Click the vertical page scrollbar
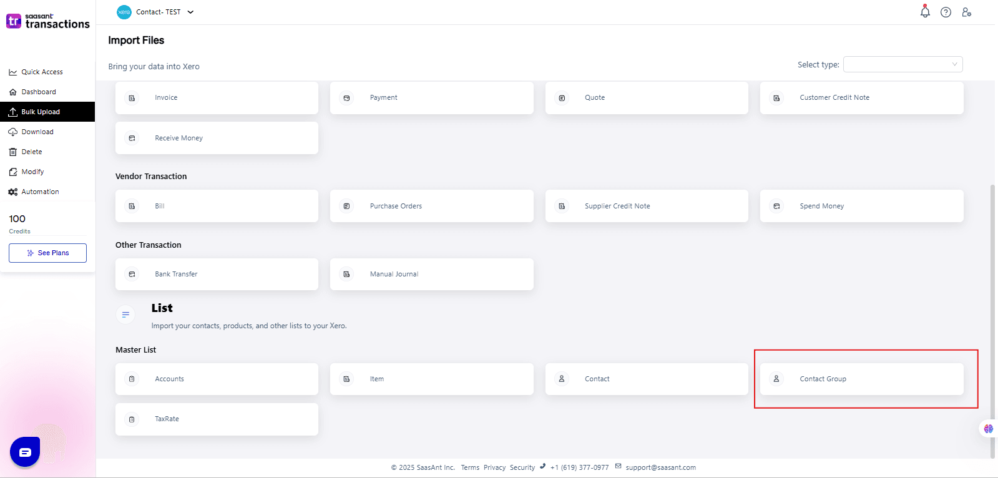The width and height of the screenshot is (998, 478). (x=992, y=312)
